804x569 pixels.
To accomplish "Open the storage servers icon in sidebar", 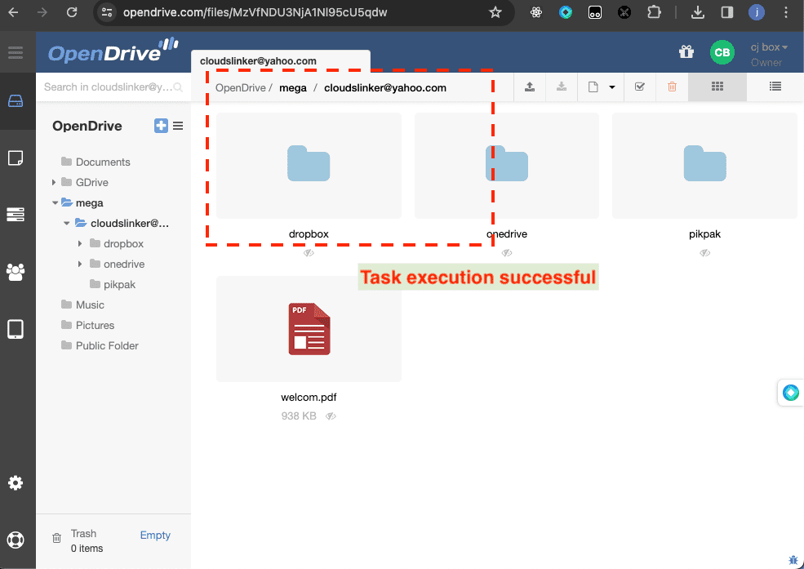I will click(16, 214).
